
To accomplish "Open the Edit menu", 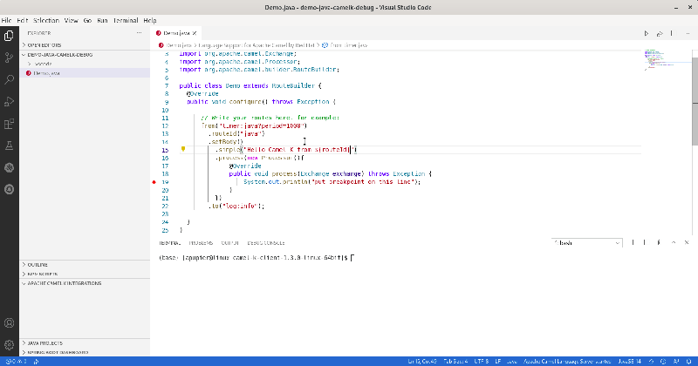I will pos(23,20).
